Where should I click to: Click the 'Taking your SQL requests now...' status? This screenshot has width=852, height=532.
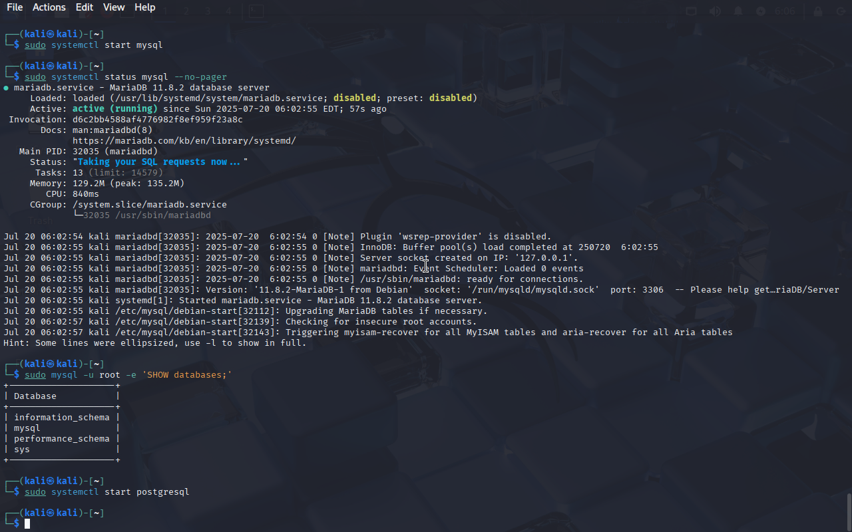pyautogui.click(x=160, y=162)
